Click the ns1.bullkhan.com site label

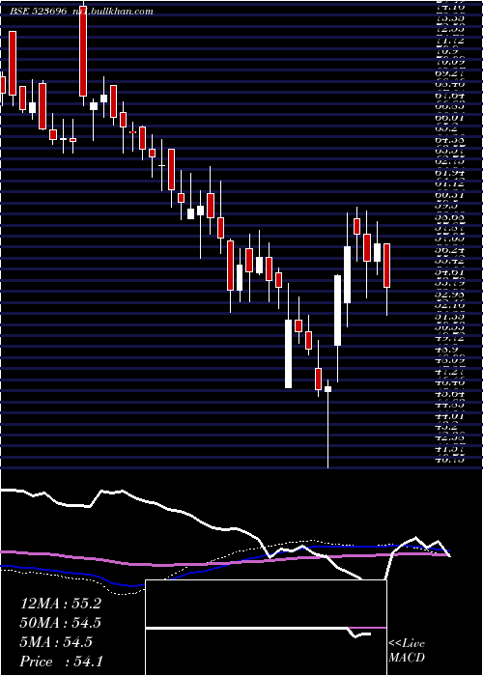pyautogui.click(x=113, y=12)
